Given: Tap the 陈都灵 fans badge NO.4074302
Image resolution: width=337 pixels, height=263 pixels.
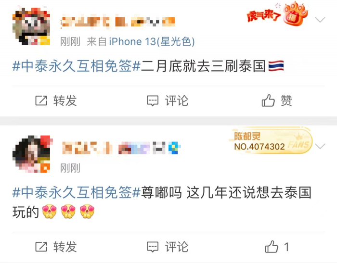Looking at the screenshot, I should pyautogui.click(x=271, y=141).
